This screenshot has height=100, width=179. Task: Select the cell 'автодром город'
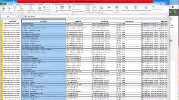coord(44,23)
